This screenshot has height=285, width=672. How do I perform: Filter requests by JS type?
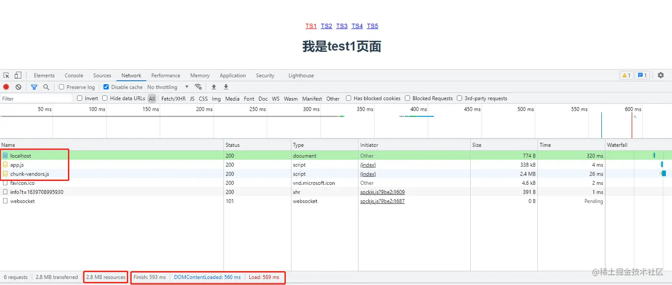[192, 99]
